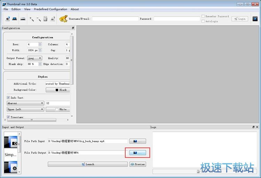Screen dimensions: 261x178
Task: Click the zoom in magnifier icon
Action: tap(31, 19)
